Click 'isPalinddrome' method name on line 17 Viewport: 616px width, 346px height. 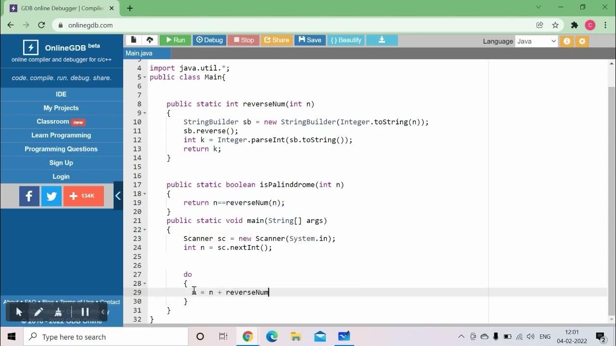pos(287,185)
